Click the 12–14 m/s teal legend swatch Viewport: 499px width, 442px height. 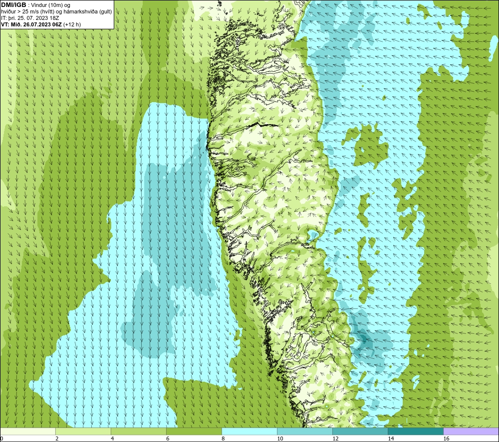point(360,431)
